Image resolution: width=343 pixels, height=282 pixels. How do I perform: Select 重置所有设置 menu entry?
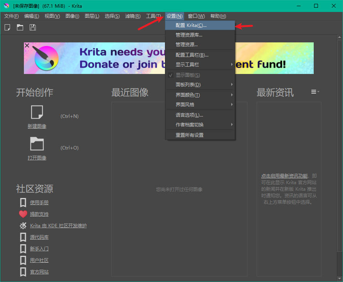pyautogui.click(x=200, y=135)
